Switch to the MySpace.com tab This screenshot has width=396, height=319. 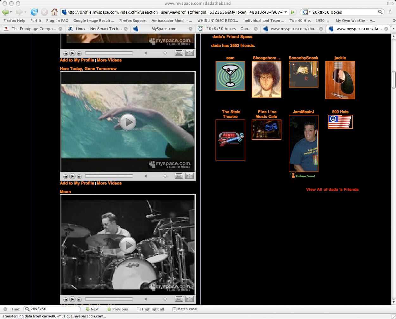[163, 29]
